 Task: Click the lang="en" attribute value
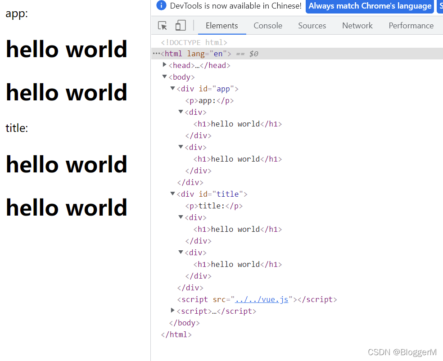tap(218, 54)
